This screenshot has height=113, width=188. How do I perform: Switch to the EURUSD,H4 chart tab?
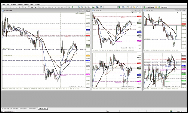[6, 109]
